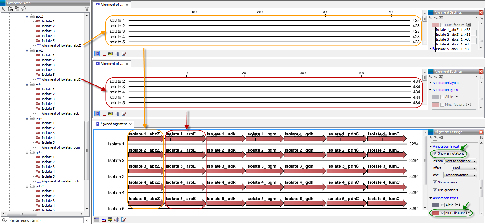Click the new folder icon in Navigation Area

pyautogui.click(x=17, y=9)
